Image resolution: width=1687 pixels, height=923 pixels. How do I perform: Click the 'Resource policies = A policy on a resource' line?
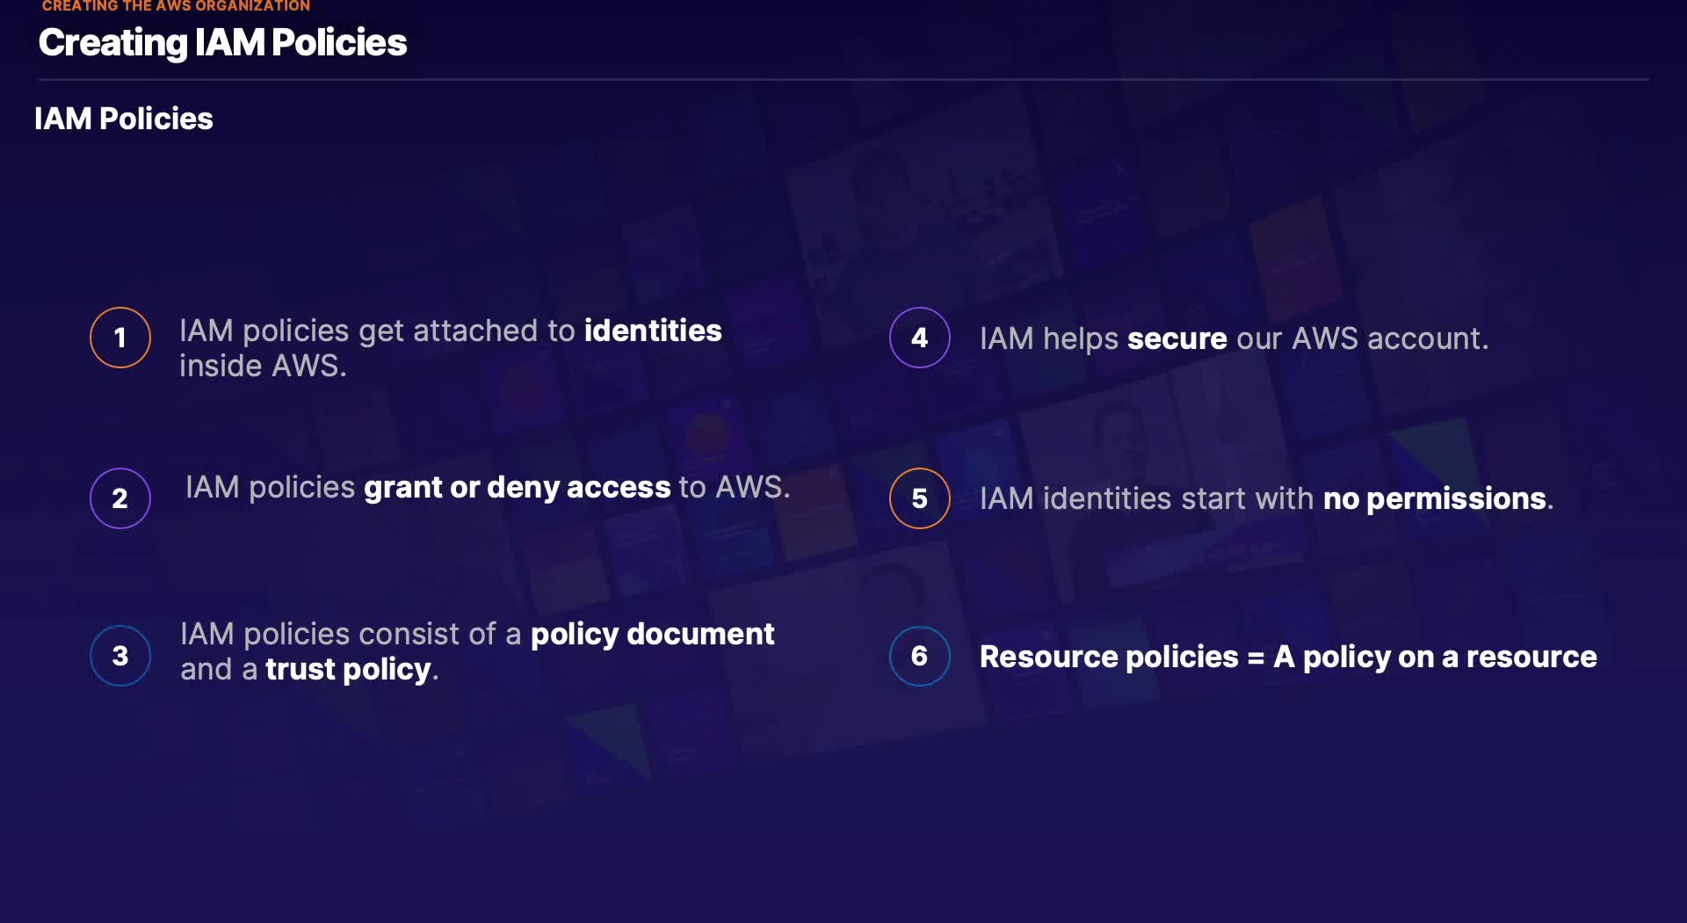click(x=1288, y=657)
